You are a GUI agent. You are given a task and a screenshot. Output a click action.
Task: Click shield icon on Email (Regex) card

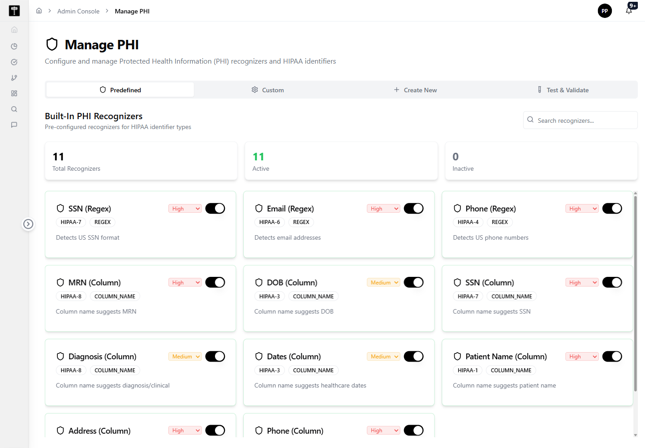(x=259, y=208)
